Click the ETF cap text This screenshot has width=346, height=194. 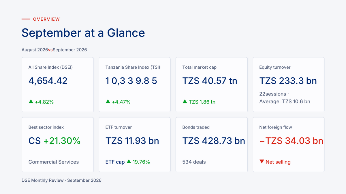(115, 162)
